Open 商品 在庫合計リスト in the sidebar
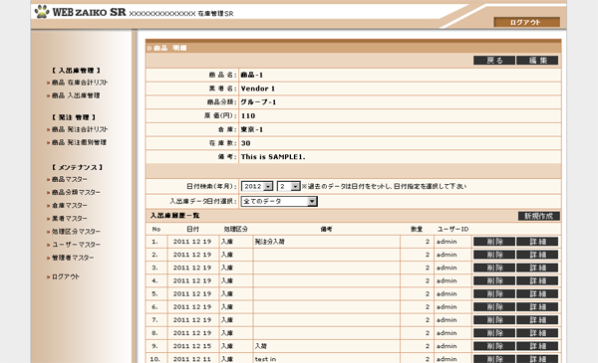The image size is (598, 363). coord(80,83)
